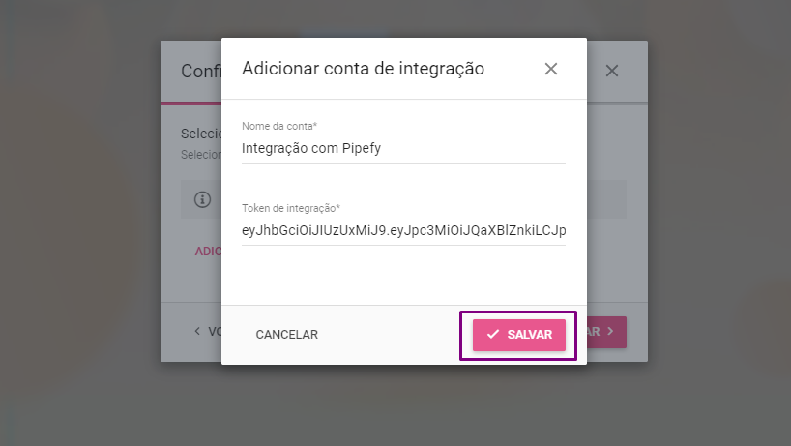Click the partially hidden Confi dialog title
The height and width of the screenshot is (446, 791).
pos(201,72)
